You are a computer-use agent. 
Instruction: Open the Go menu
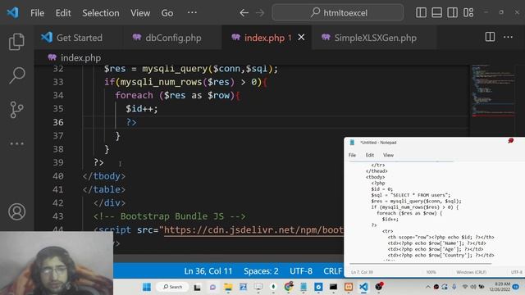coord(167,13)
